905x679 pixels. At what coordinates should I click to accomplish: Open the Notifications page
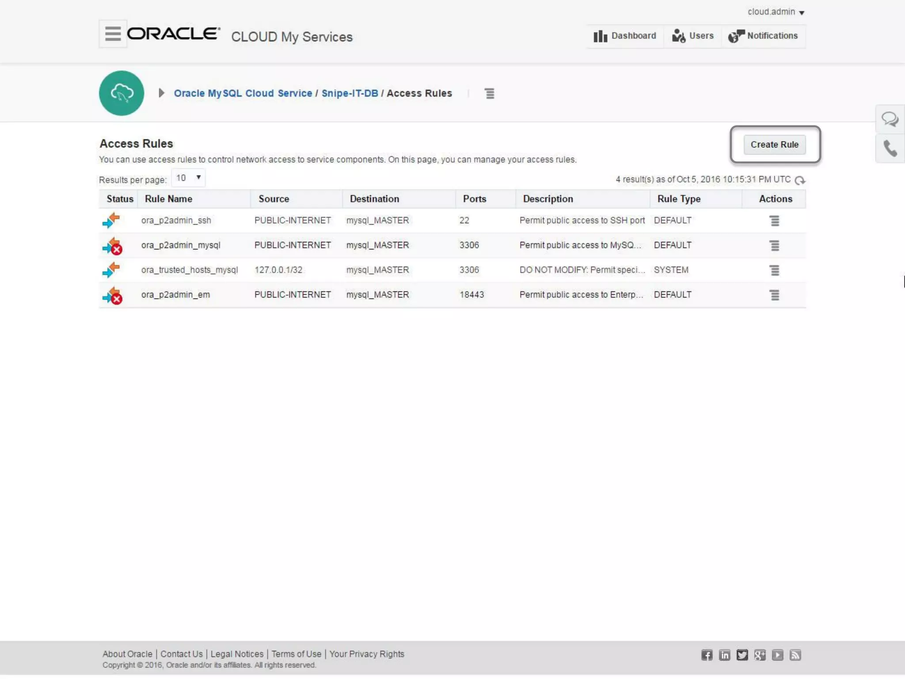point(763,36)
